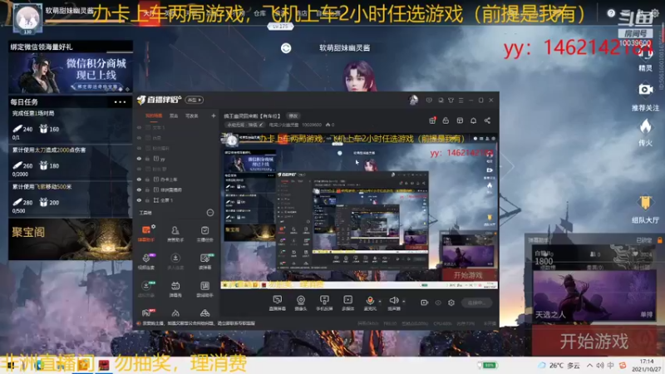The image size is (665, 374).
Task: Click the grey live-status button at the bottom right
Action: [x=476, y=303]
